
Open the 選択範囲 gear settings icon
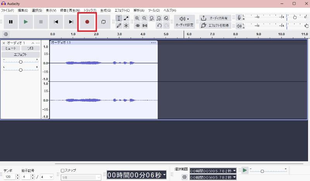tap(184, 177)
